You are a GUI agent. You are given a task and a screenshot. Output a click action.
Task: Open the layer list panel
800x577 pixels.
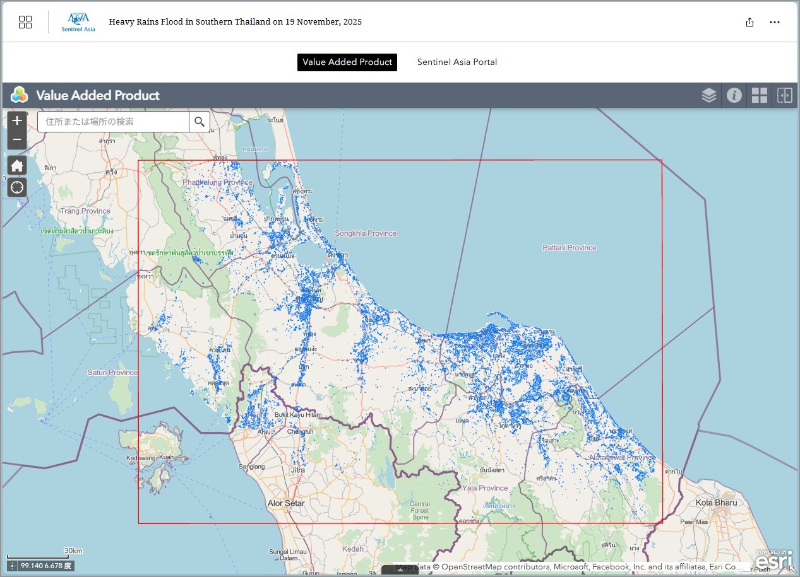pyautogui.click(x=708, y=95)
